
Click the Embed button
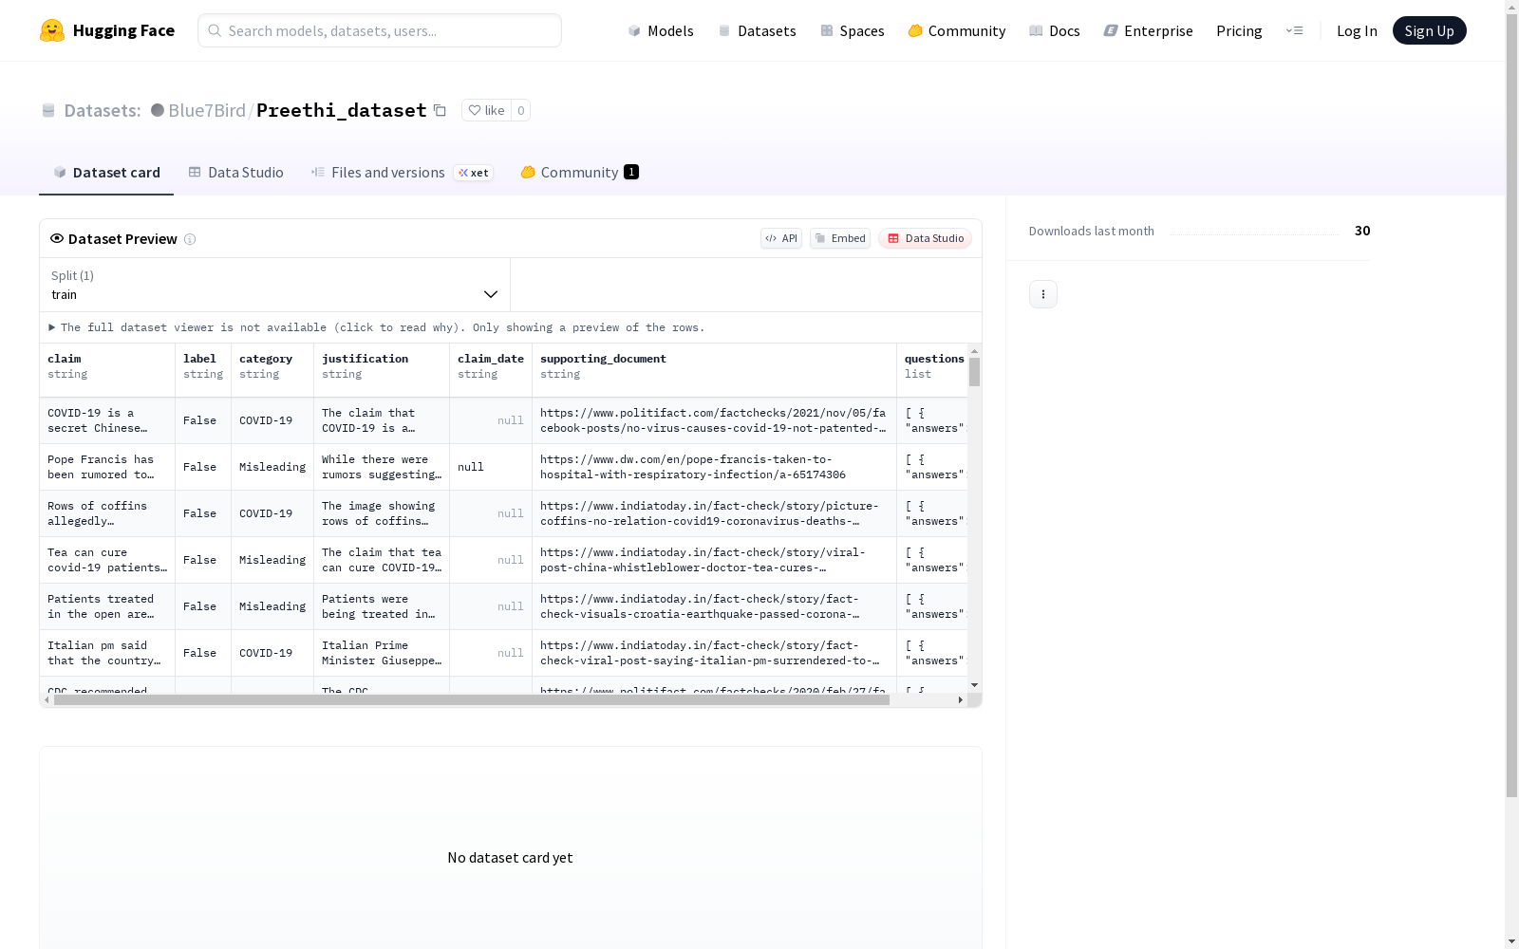pyautogui.click(x=840, y=238)
